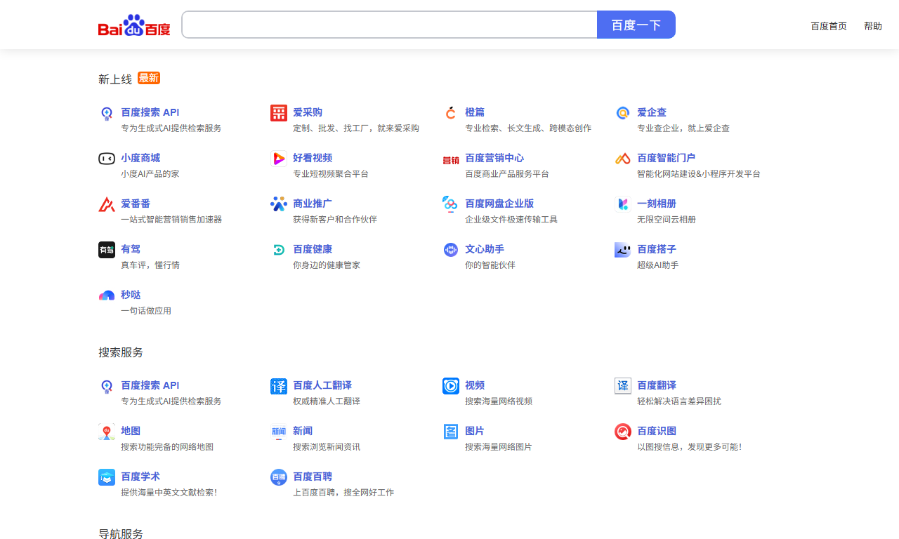Click the 百度学术 icon
Screen dimensions: 899x539
coord(107,477)
